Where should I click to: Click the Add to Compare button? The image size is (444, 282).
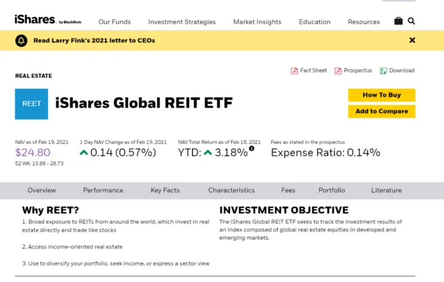(x=382, y=111)
